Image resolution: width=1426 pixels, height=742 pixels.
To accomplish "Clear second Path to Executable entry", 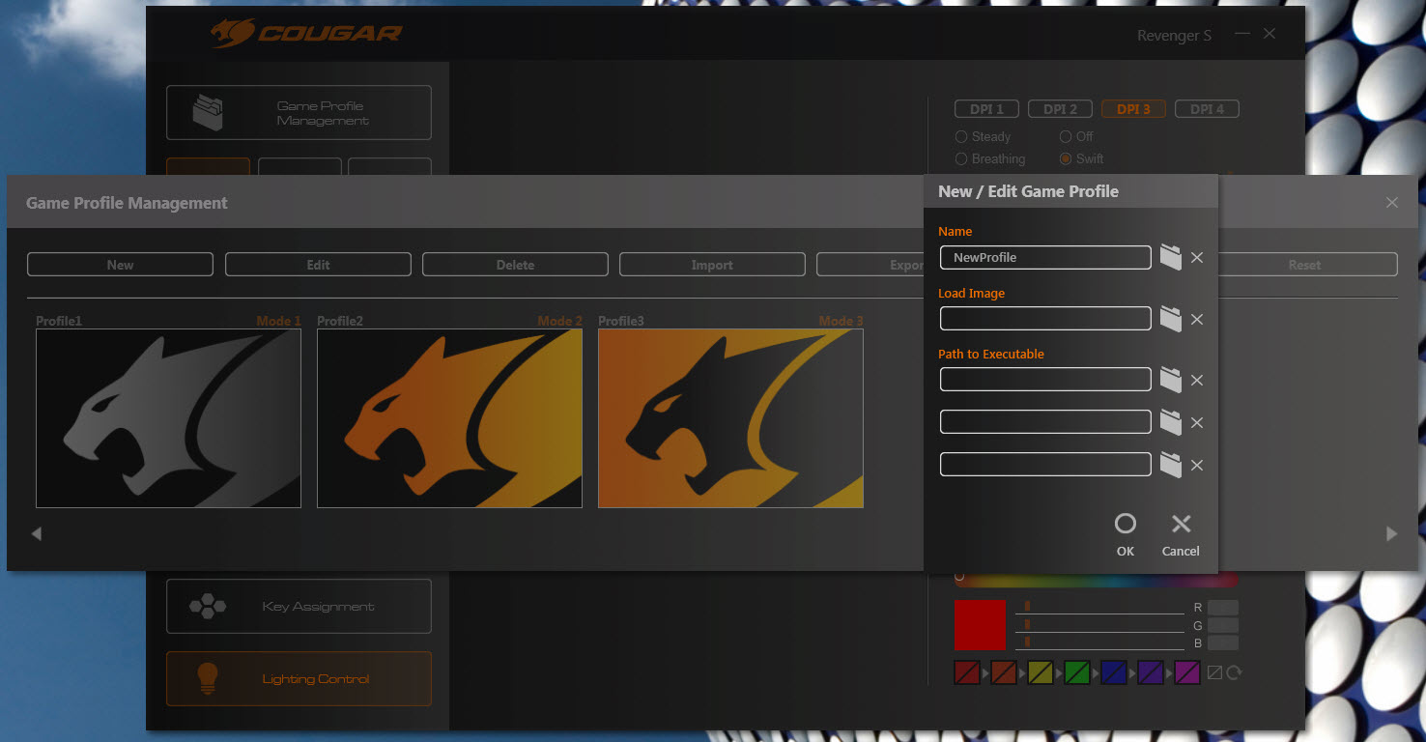I will pos(1197,423).
